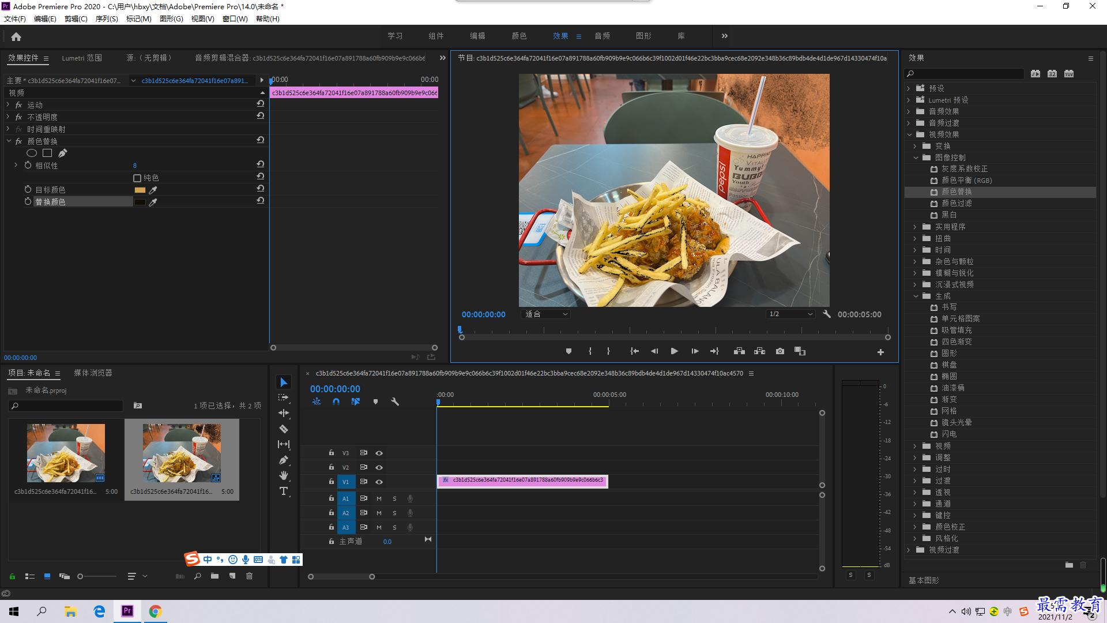Play the program monitor
The image size is (1107, 623).
[x=674, y=351]
